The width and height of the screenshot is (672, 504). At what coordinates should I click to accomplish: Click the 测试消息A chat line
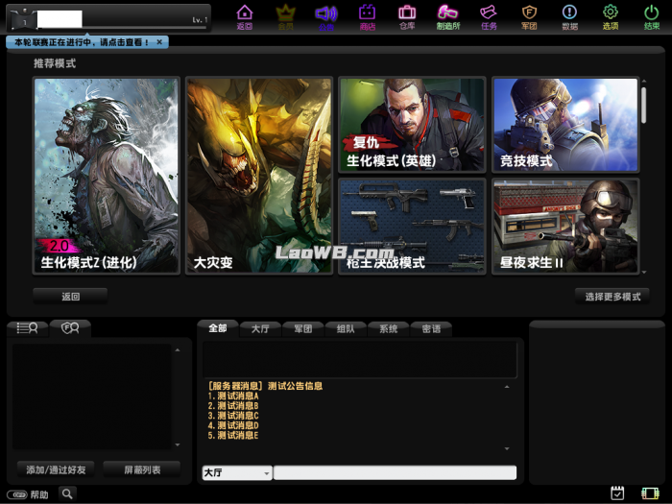click(233, 396)
